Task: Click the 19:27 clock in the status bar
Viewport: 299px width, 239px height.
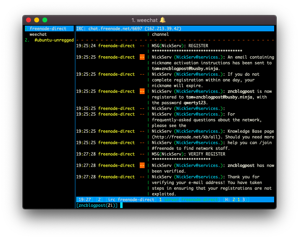Action: point(85,200)
